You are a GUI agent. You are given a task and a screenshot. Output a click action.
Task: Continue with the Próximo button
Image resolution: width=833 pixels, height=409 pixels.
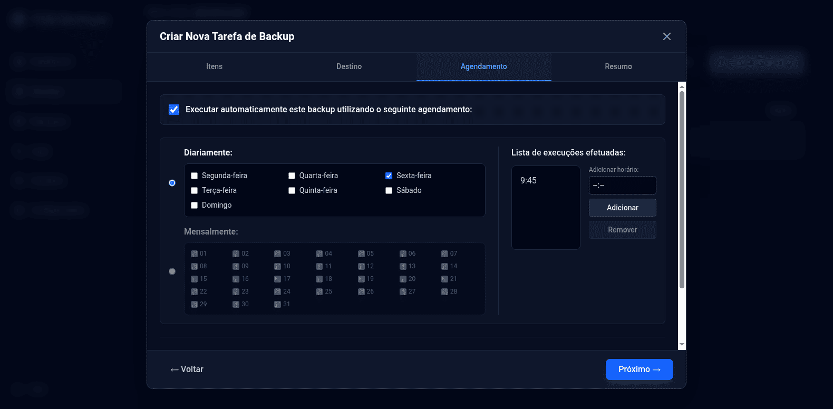639,369
